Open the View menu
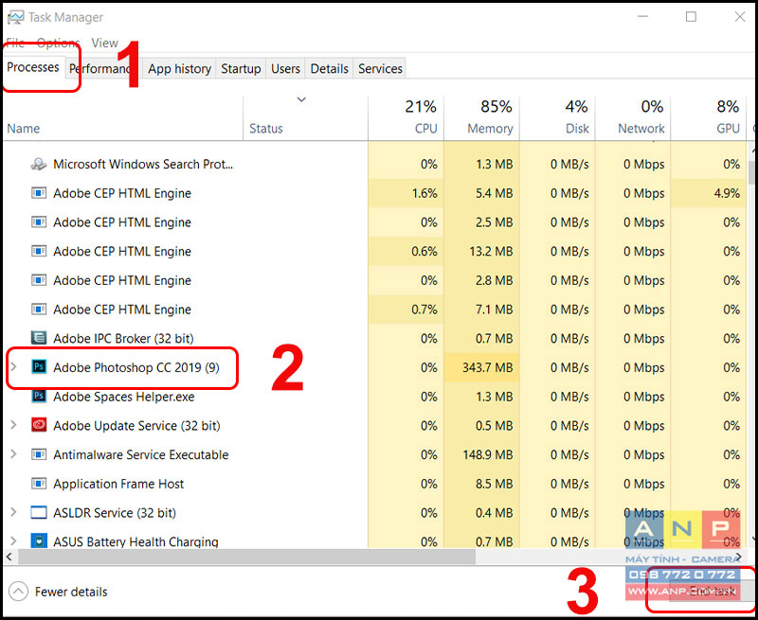Viewport: 758px width, 620px height. pyautogui.click(x=104, y=43)
